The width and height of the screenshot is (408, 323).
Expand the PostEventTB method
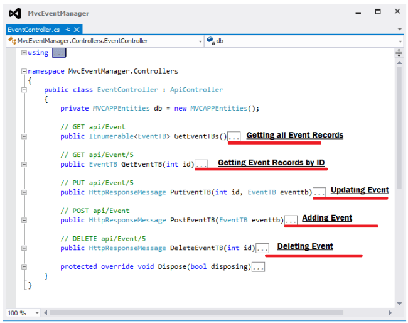[x=24, y=220]
